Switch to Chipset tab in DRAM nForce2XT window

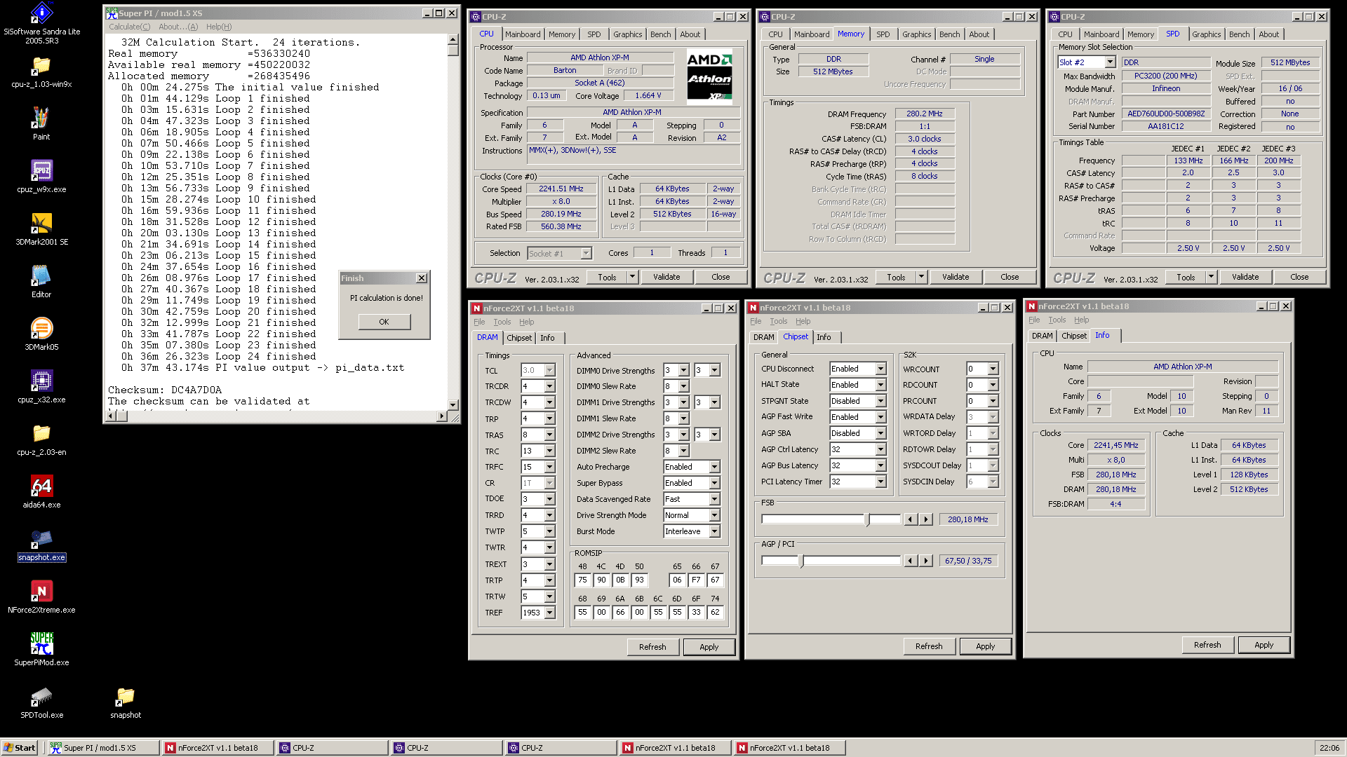point(519,338)
